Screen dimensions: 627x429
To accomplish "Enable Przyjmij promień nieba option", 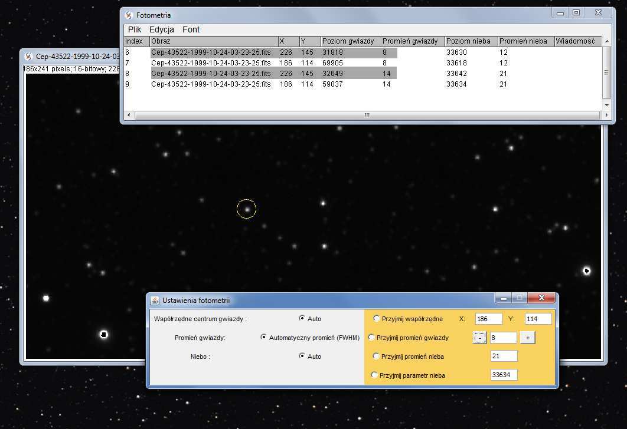I will (377, 356).
